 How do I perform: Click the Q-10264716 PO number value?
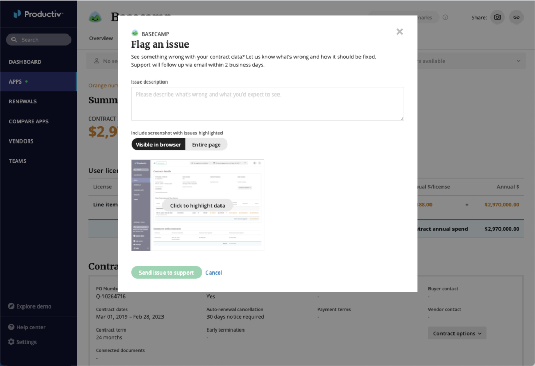(111, 296)
